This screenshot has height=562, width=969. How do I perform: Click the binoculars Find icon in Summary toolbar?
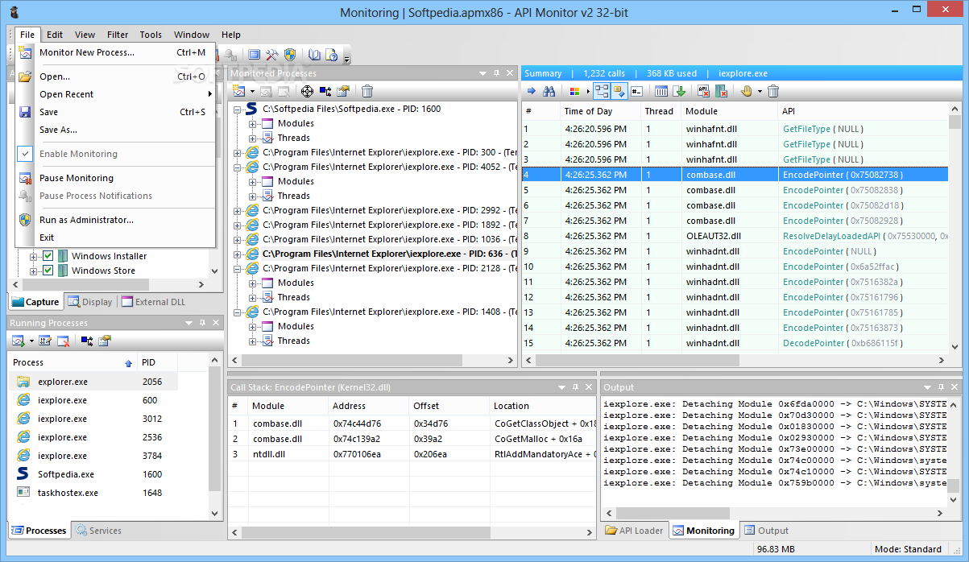coord(549,91)
